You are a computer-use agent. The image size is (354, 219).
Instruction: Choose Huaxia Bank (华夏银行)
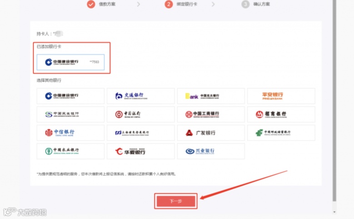(x=141, y=151)
